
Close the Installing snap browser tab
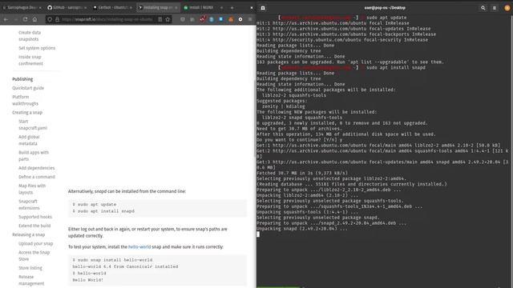pos(176,7)
